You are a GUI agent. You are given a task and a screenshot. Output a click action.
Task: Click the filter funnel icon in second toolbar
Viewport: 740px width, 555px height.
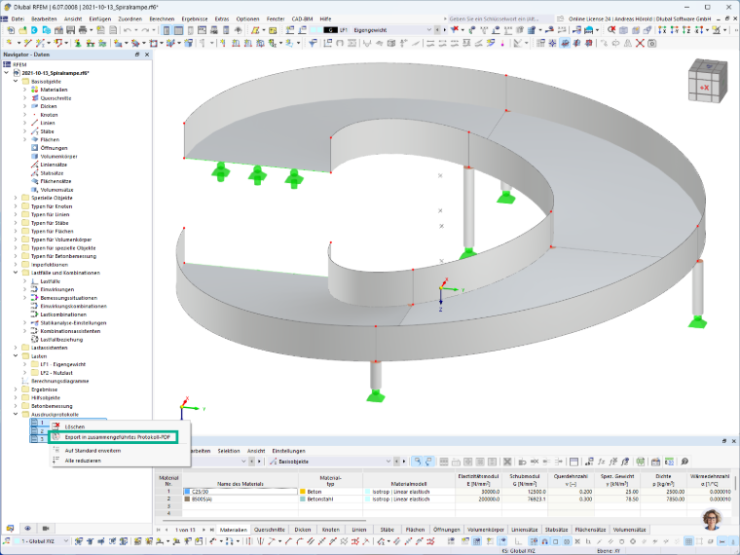pyautogui.click(x=313, y=43)
